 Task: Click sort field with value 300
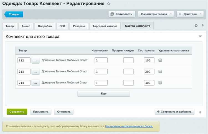point(149,83)
